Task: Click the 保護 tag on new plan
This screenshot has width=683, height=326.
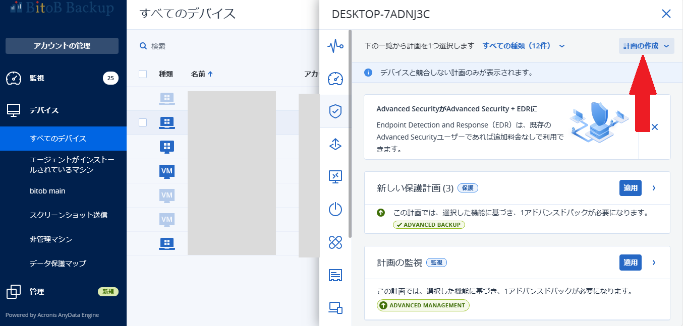Action: pyautogui.click(x=468, y=188)
